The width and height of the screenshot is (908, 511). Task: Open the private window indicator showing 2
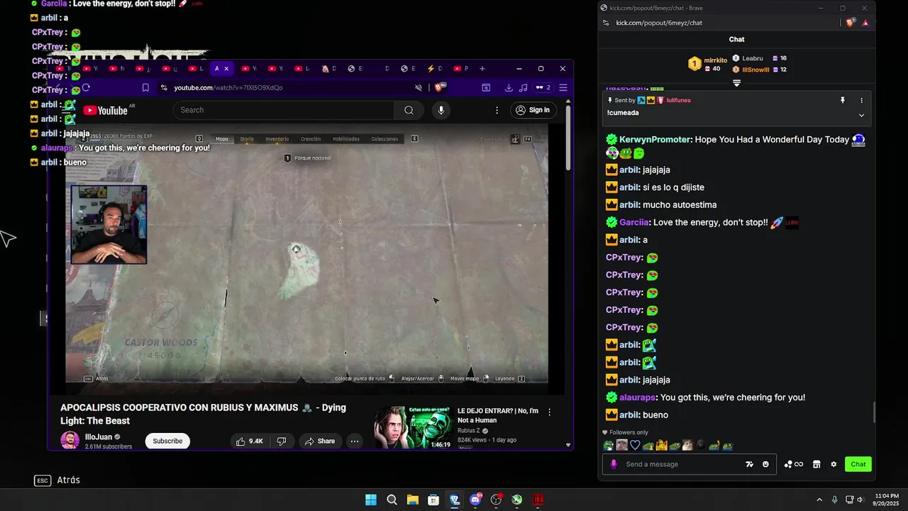(543, 88)
